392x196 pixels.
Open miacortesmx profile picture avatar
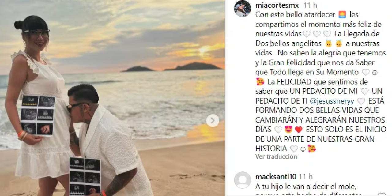pos(243,9)
